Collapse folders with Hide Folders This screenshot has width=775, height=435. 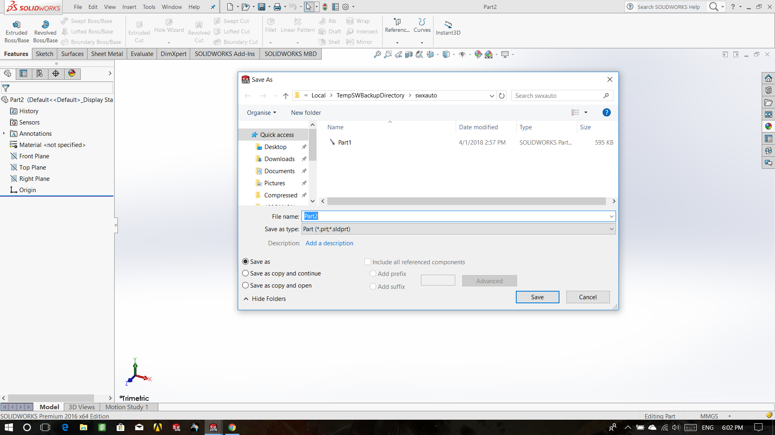[x=265, y=299]
